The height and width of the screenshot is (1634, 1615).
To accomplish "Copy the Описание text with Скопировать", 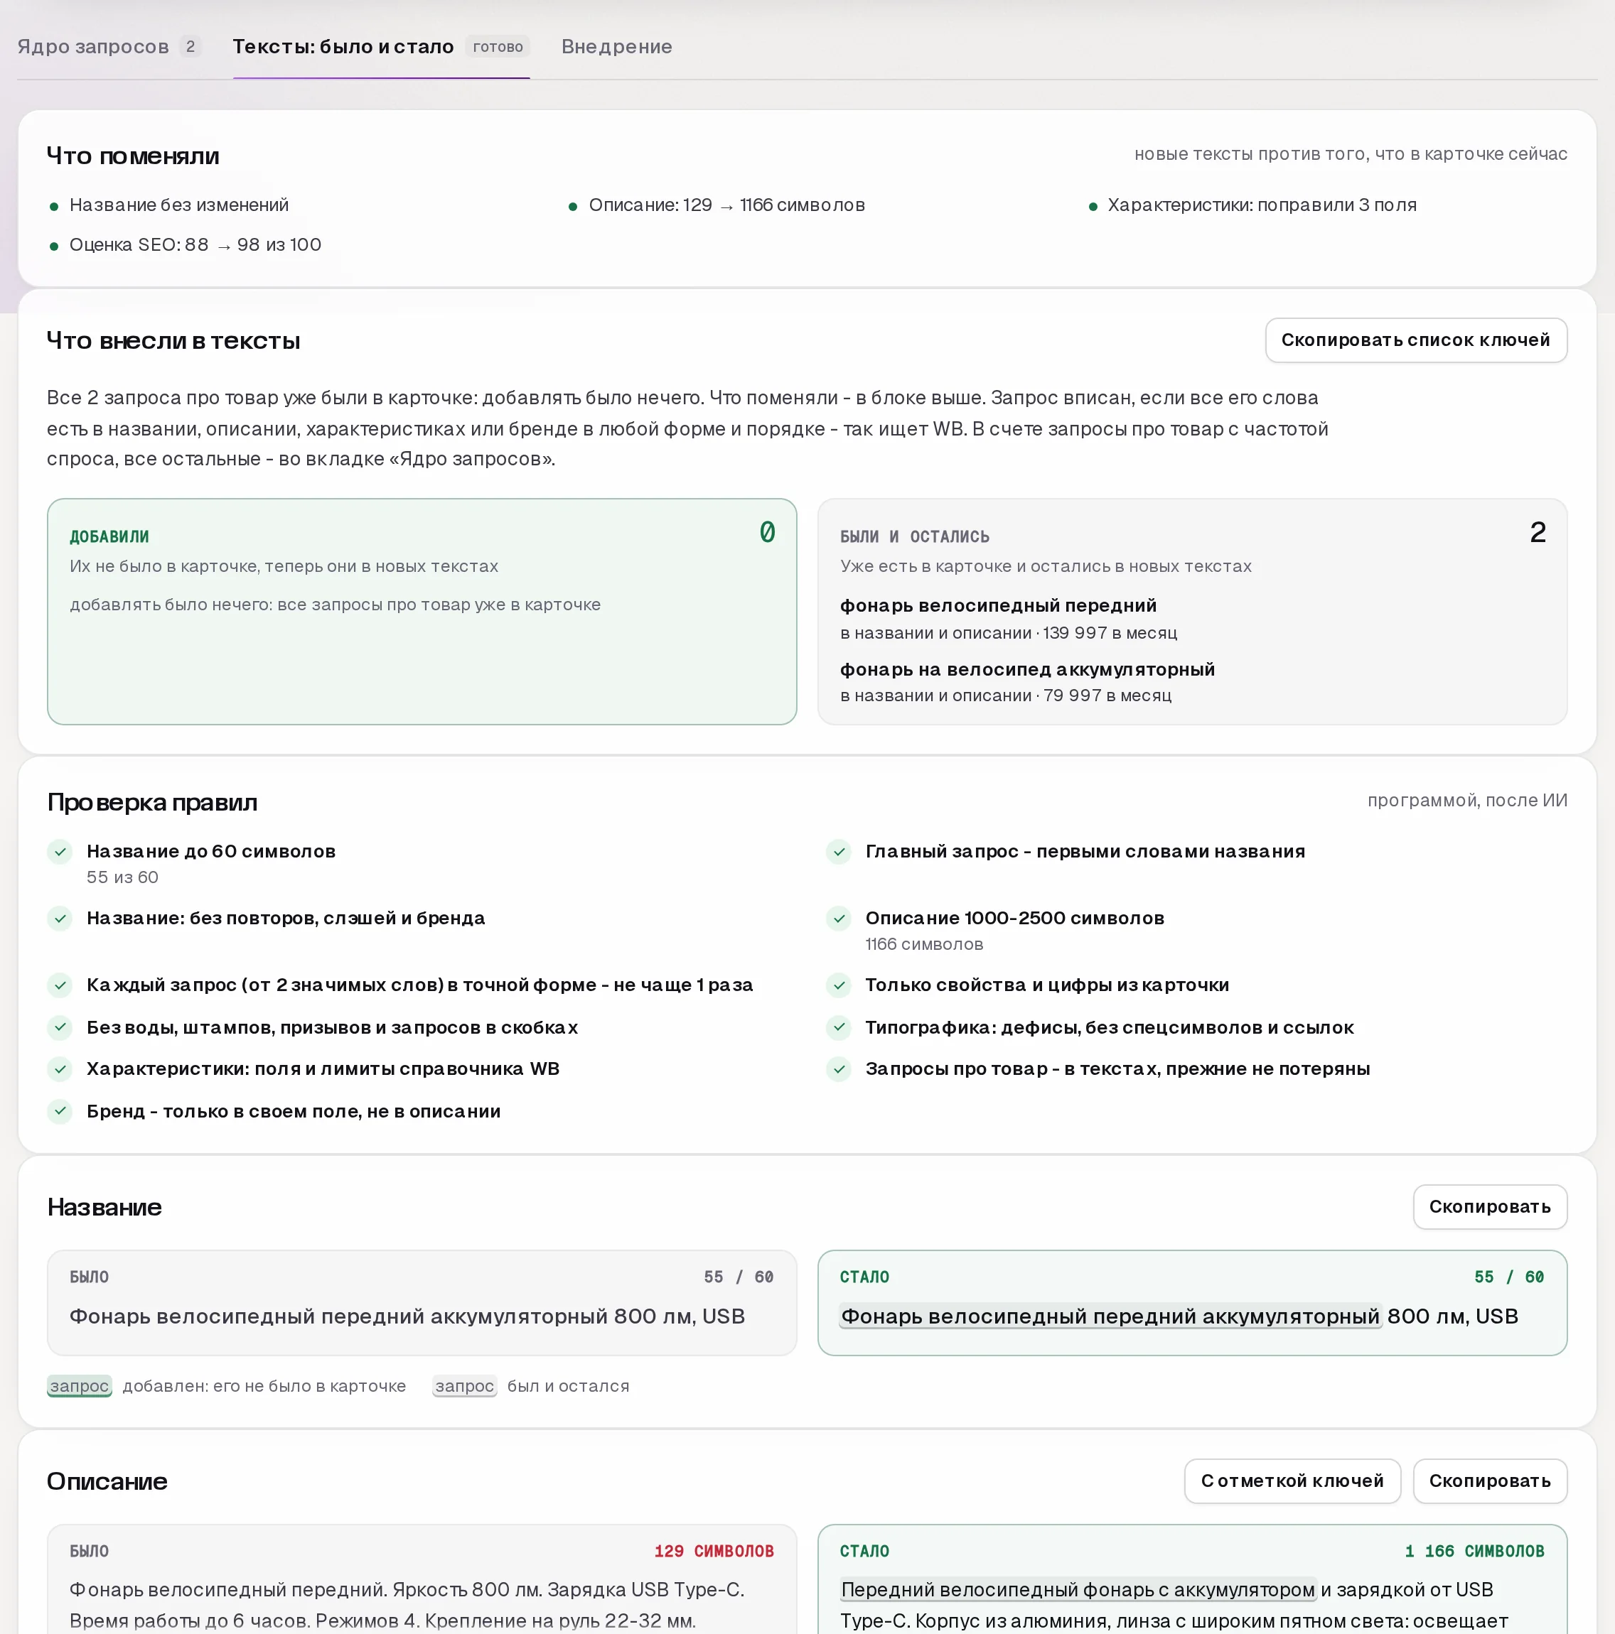I will tap(1490, 1481).
